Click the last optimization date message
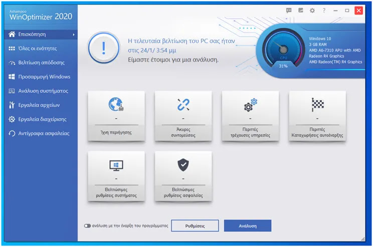 [181, 46]
